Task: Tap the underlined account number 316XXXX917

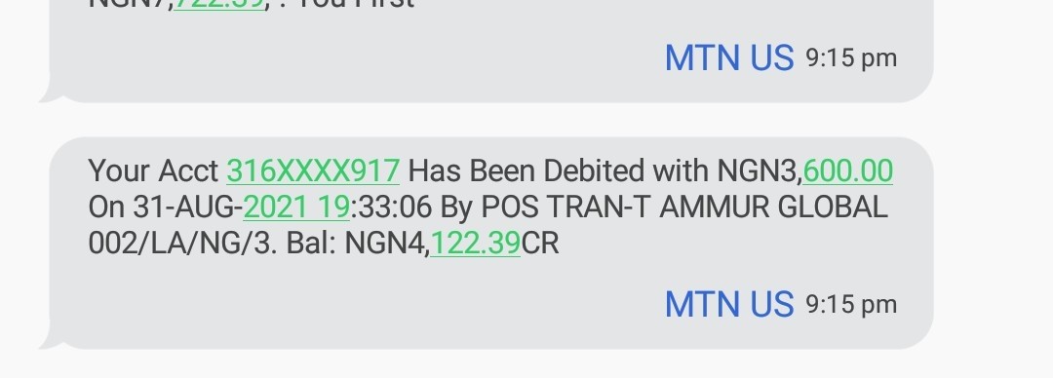Action: (313, 170)
